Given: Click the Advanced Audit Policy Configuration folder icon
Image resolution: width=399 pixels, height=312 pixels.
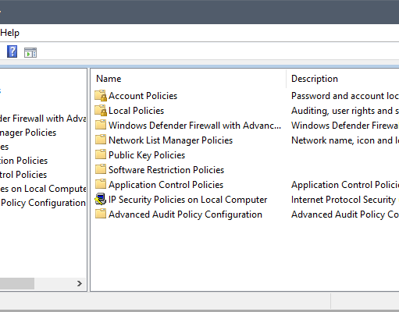Looking at the screenshot, I should click(x=101, y=214).
